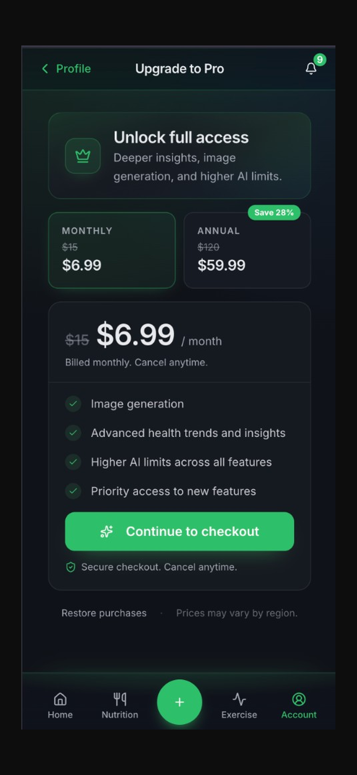
Task: Click the checkmark beside Priority access to new features
Action: 73,491
